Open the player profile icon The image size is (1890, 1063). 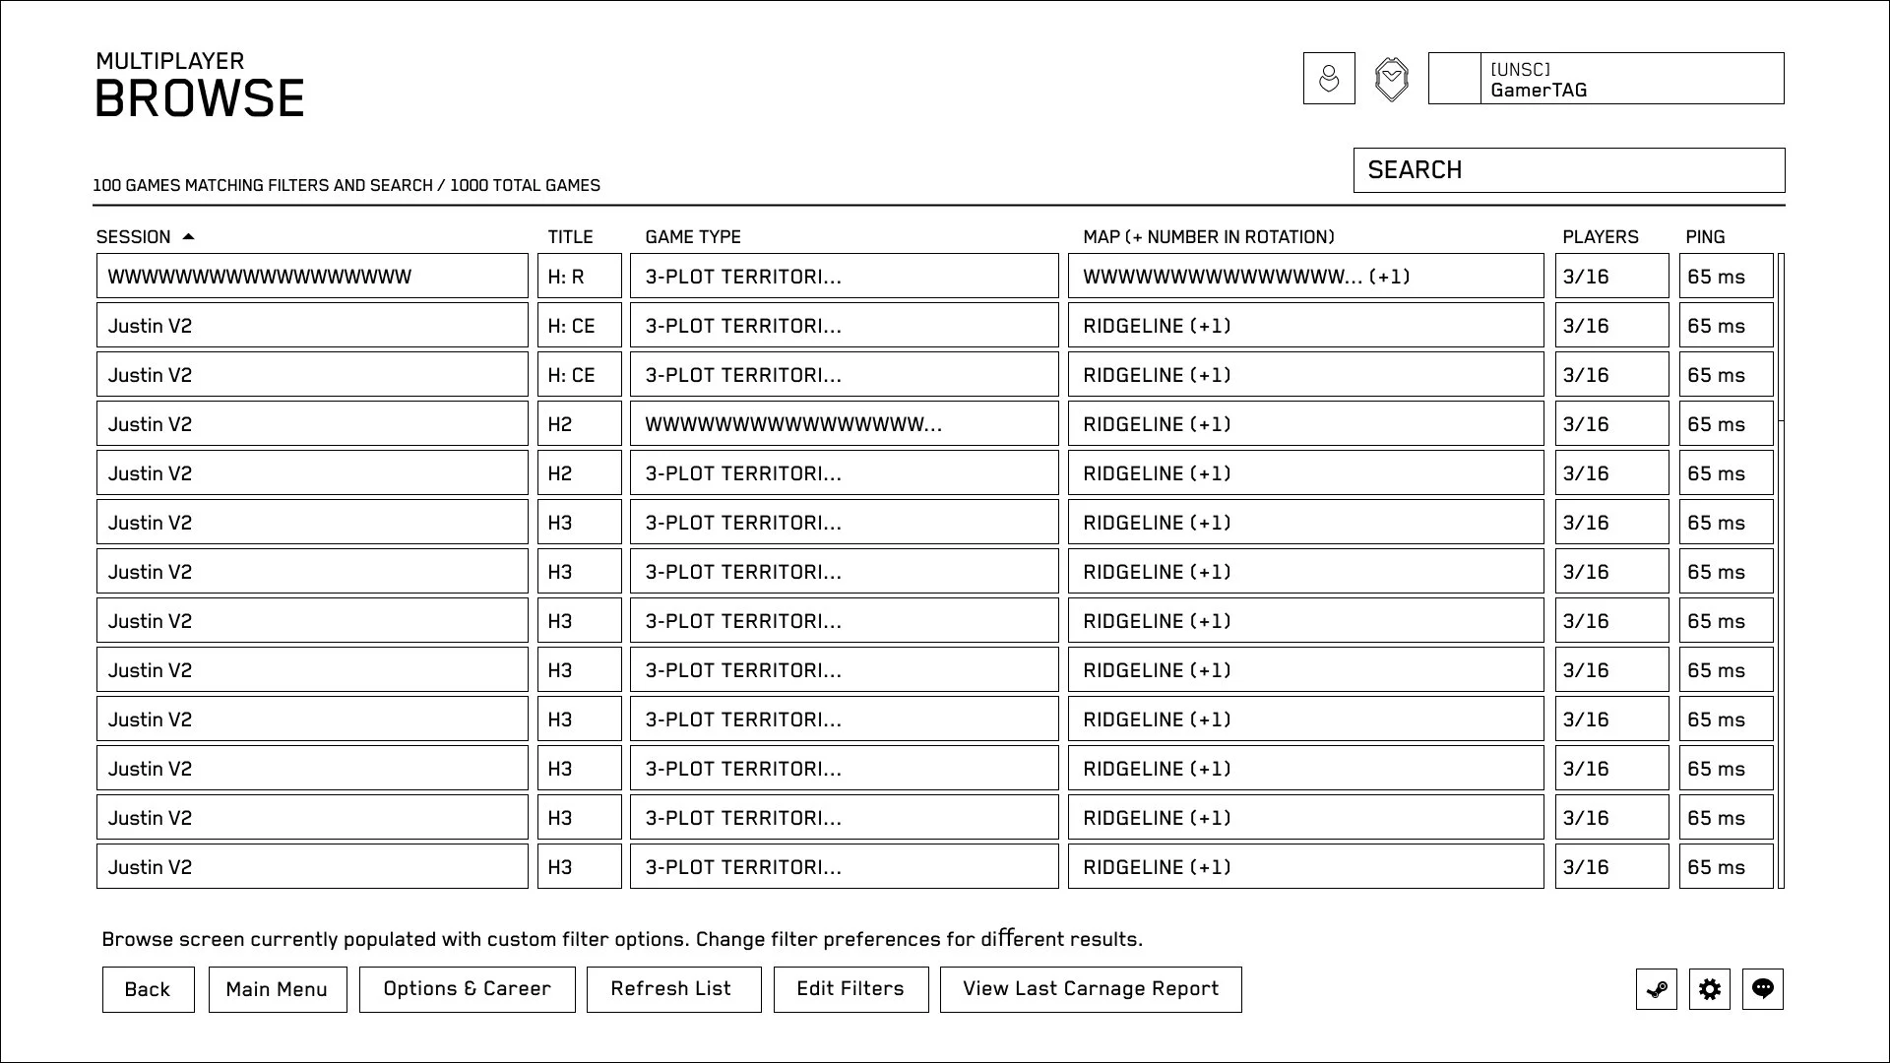(x=1329, y=78)
